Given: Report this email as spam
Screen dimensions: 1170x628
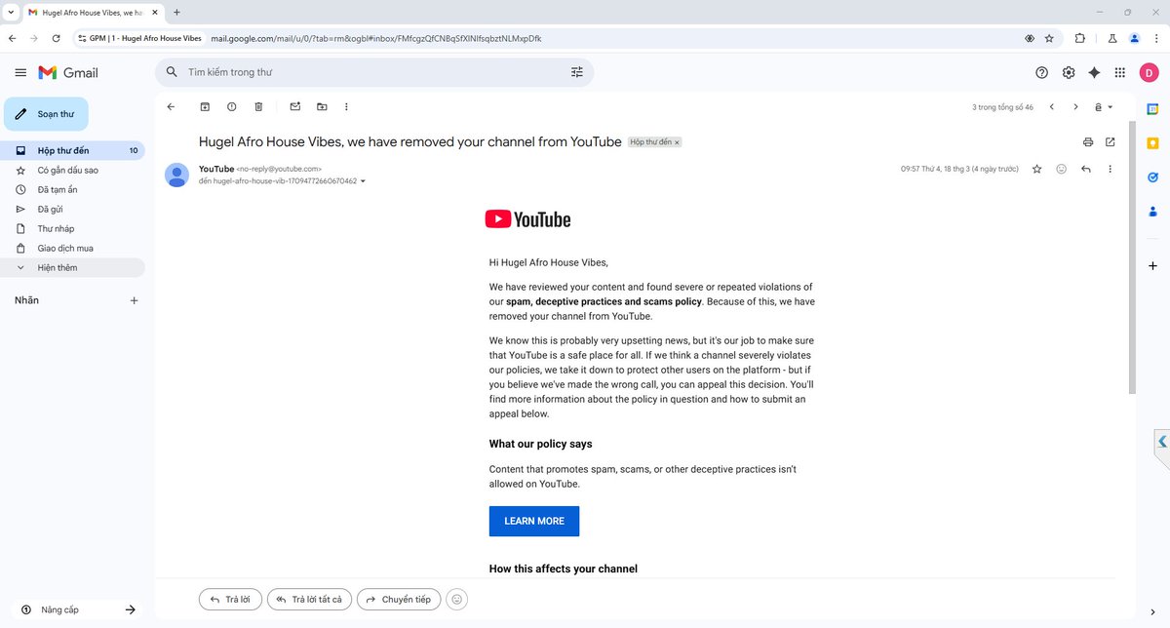Looking at the screenshot, I should (231, 106).
